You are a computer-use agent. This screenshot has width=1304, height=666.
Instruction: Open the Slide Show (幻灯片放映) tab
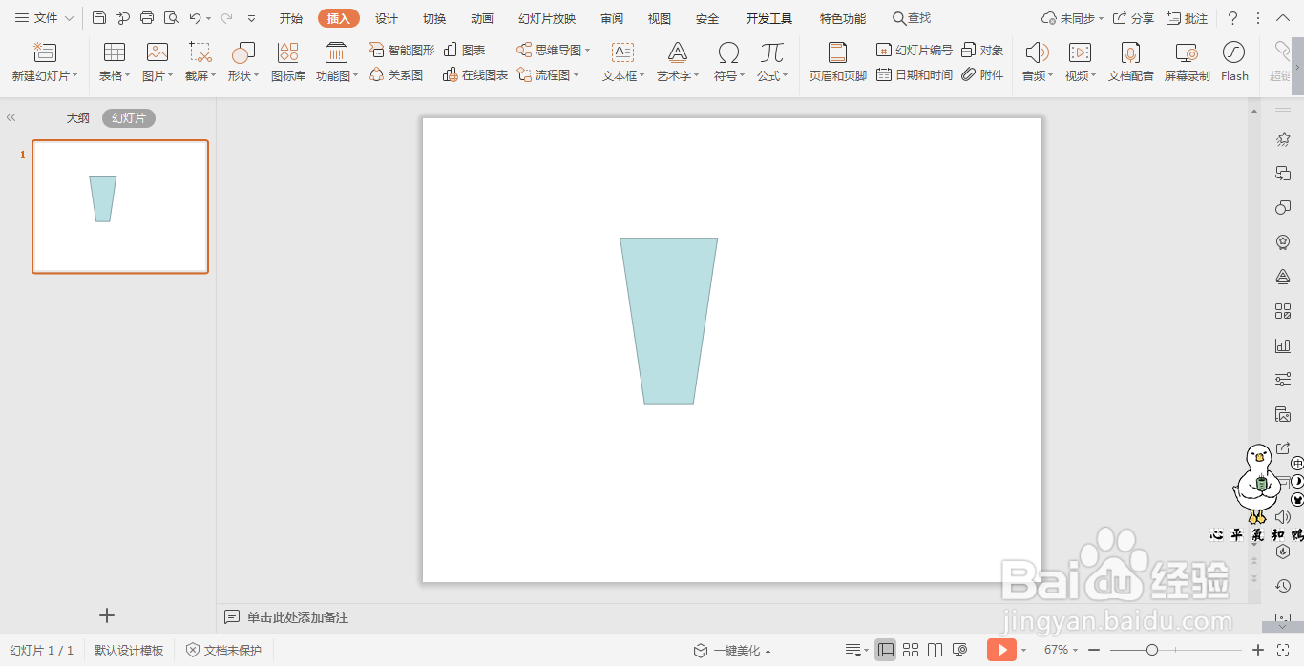click(x=547, y=18)
